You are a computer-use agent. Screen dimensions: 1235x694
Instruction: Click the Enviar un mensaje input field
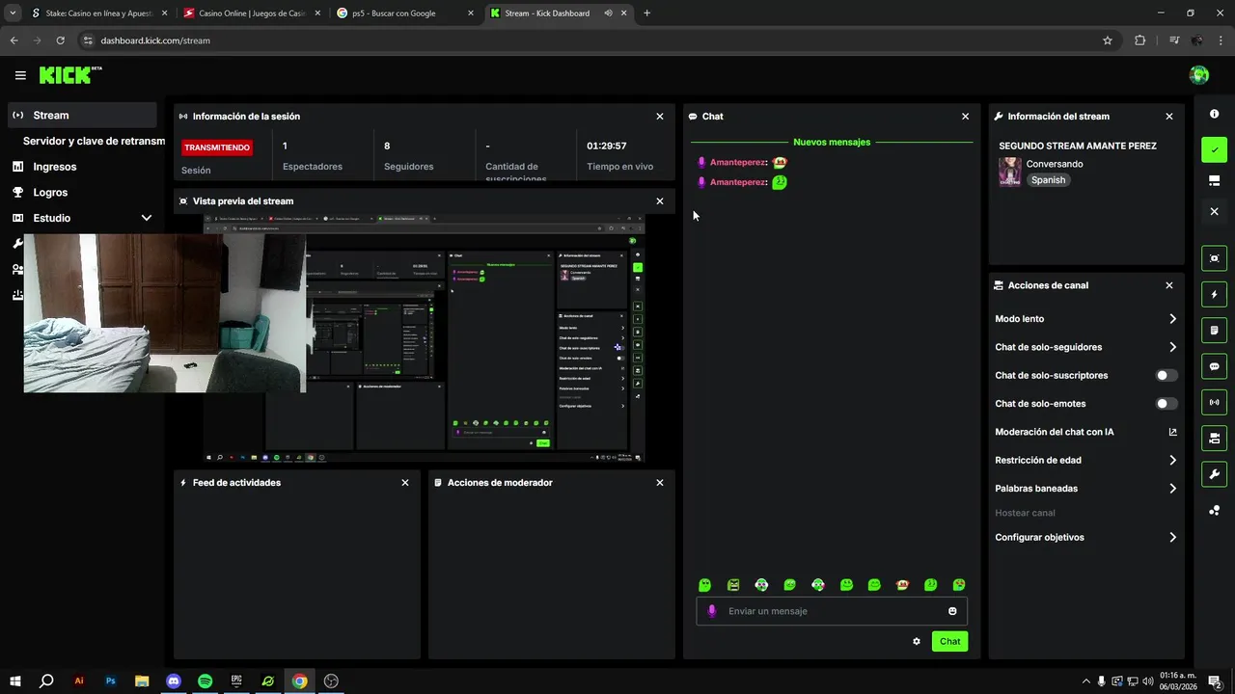[x=832, y=611]
